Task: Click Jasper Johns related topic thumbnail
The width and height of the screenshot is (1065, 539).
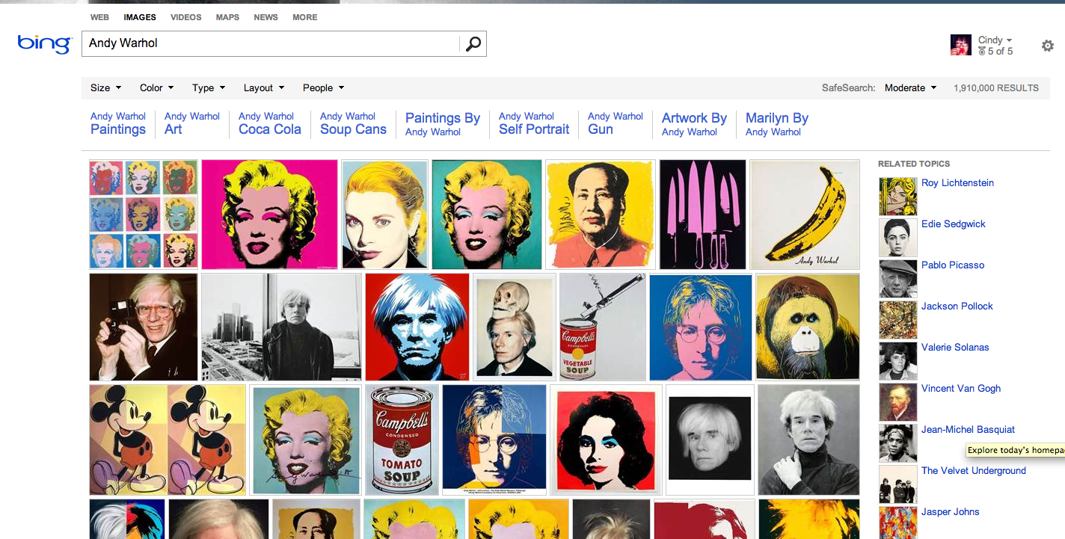Action: 897,523
